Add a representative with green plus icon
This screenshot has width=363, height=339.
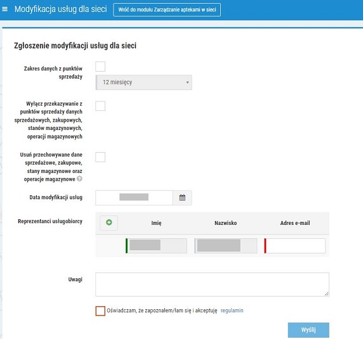109,223
